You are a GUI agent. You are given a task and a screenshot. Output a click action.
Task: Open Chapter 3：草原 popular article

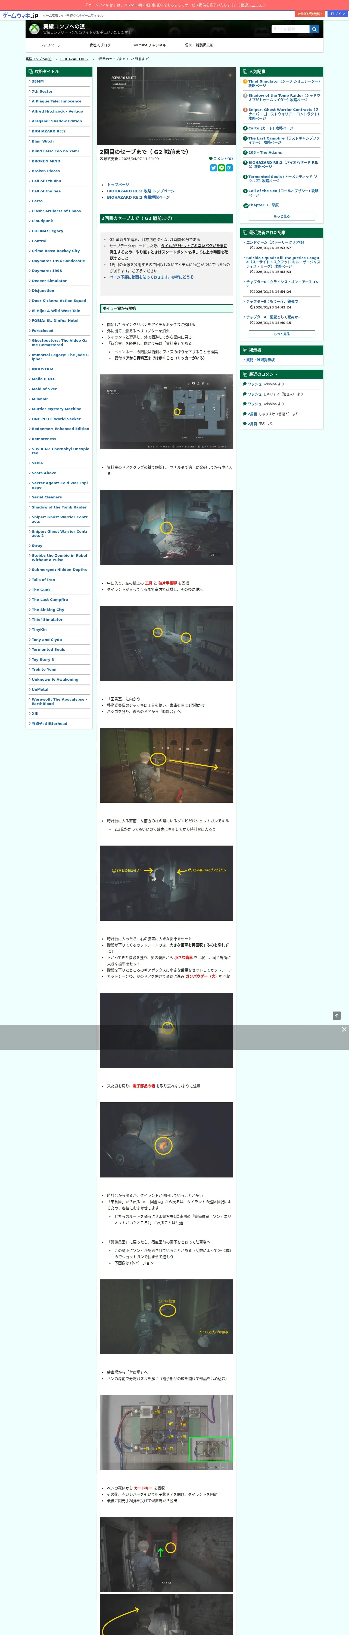tap(263, 205)
